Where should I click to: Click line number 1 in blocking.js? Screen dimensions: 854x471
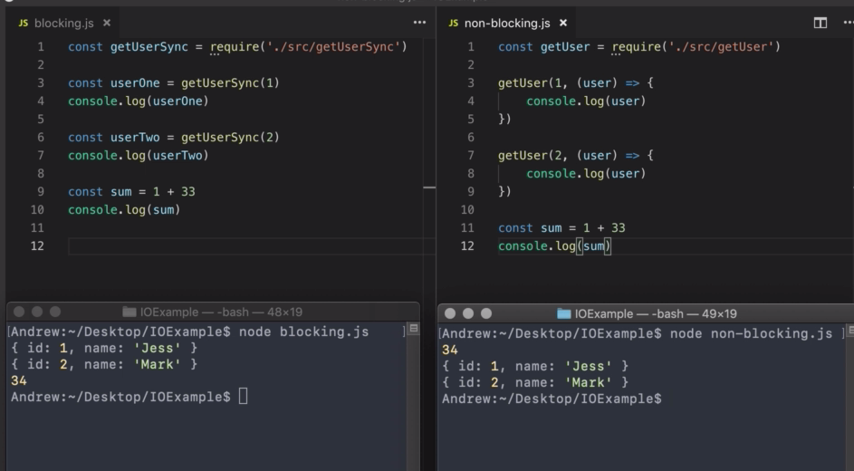pos(41,47)
